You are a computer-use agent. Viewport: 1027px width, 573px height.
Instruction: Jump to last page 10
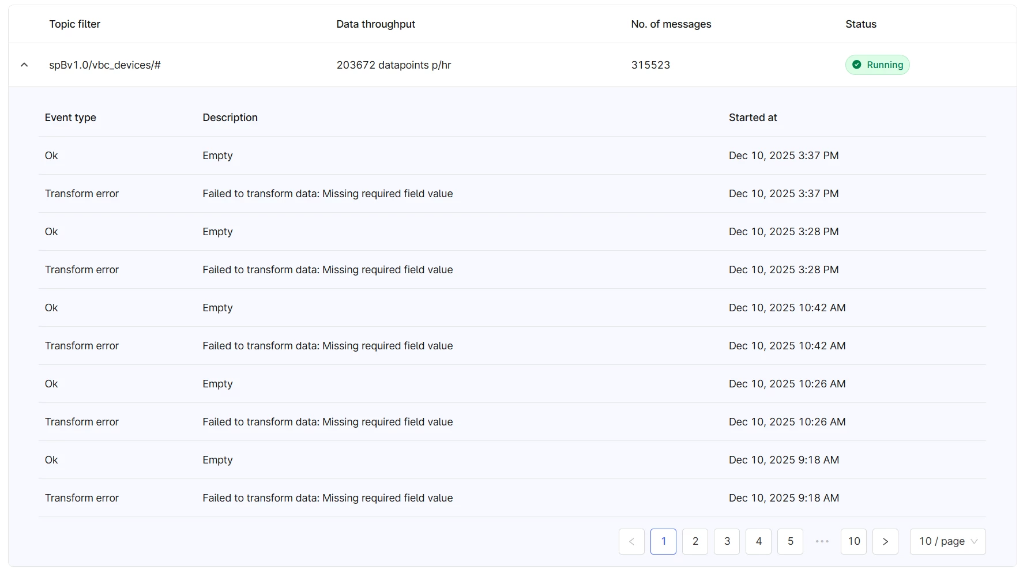pos(854,541)
